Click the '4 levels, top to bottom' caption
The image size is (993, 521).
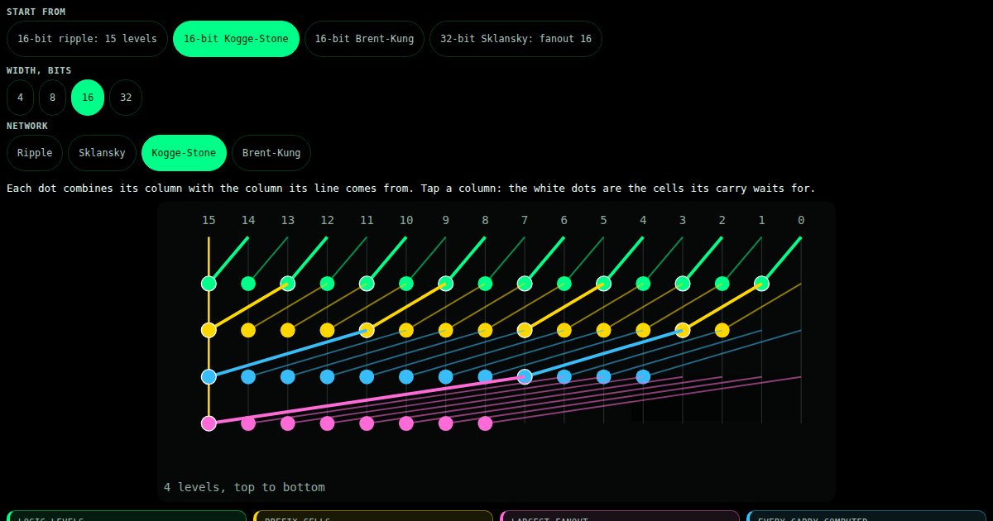(244, 487)
